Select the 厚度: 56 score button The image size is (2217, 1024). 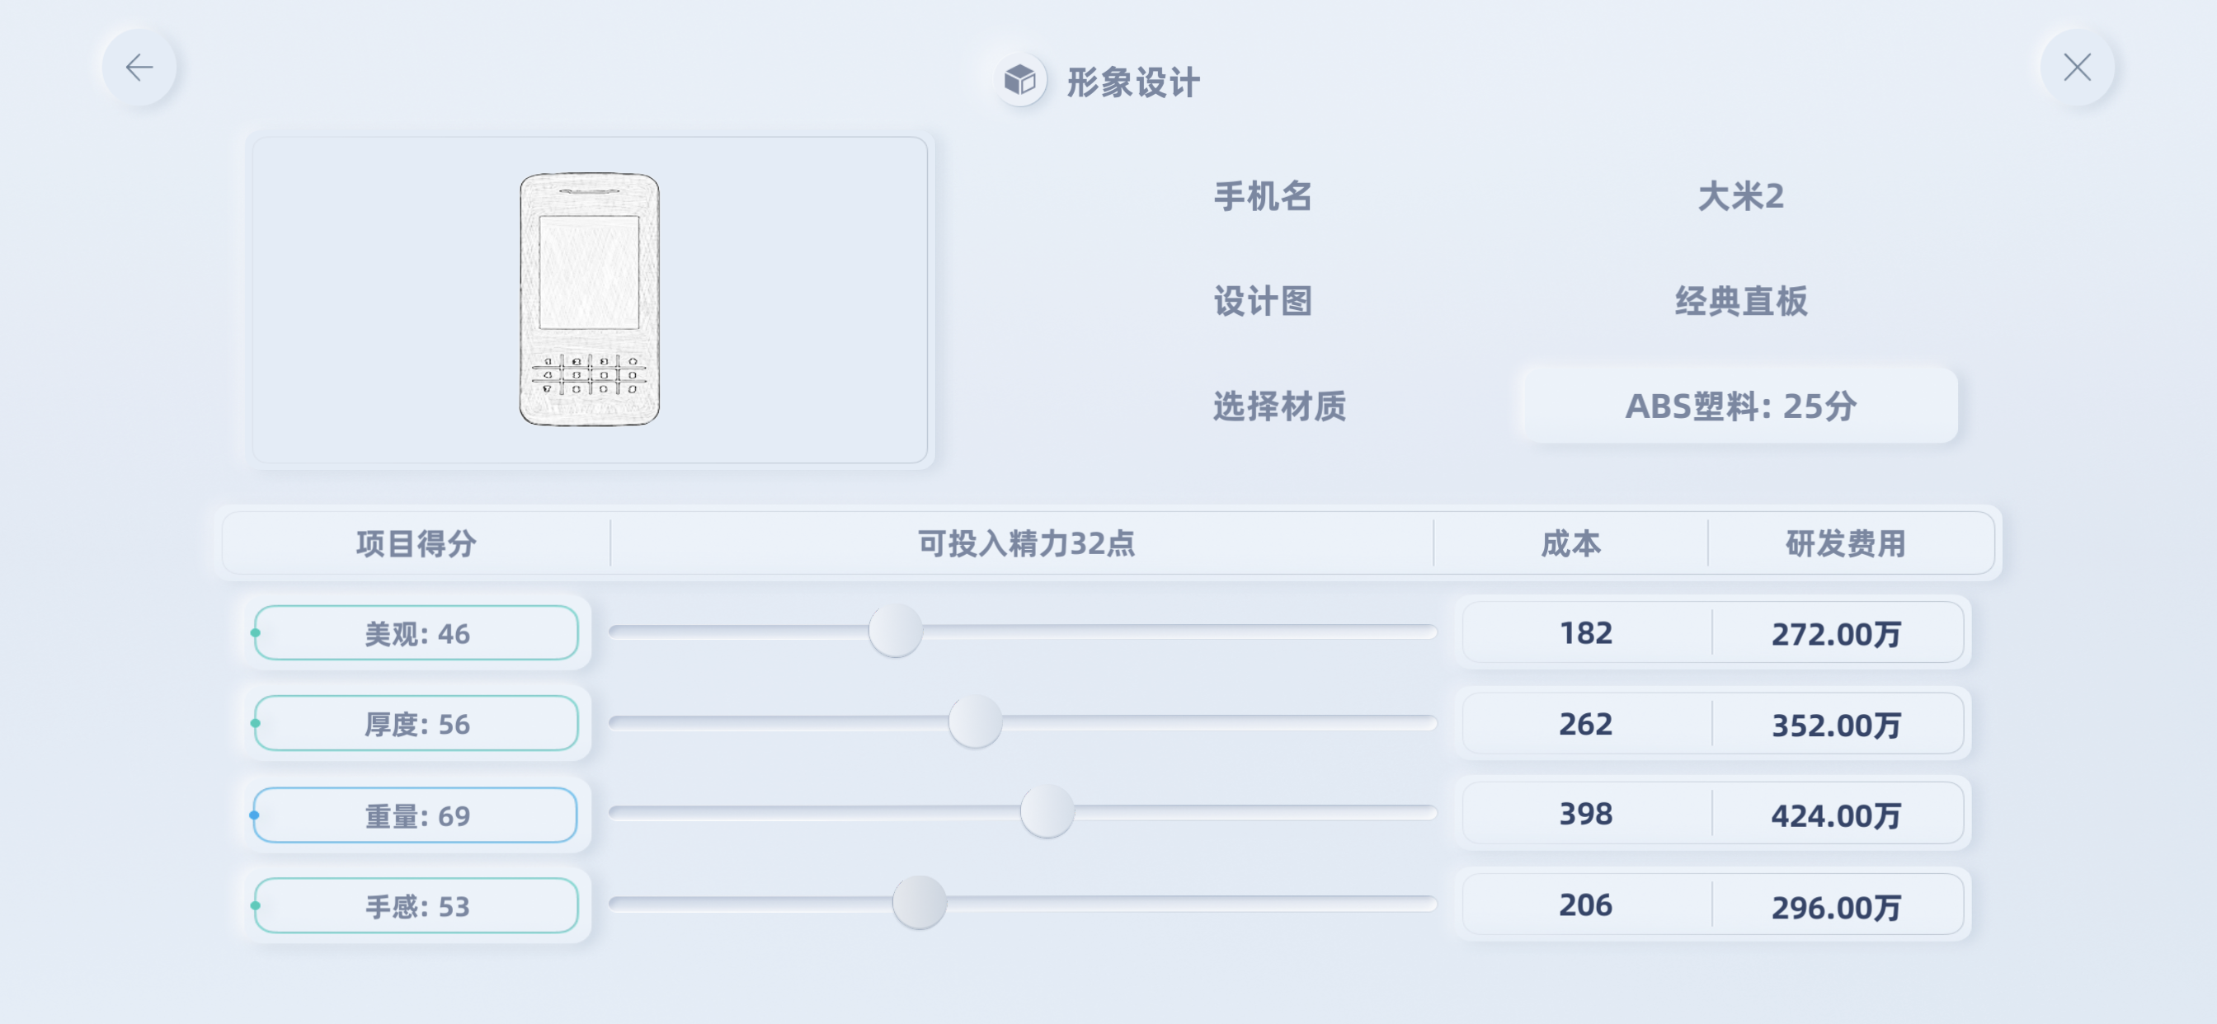(417, 724)
